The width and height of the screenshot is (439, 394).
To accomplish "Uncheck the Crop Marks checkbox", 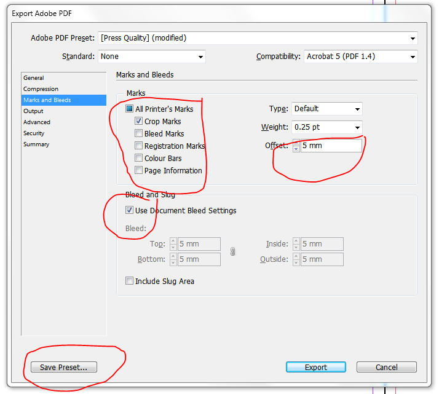I will coord(138,121).
